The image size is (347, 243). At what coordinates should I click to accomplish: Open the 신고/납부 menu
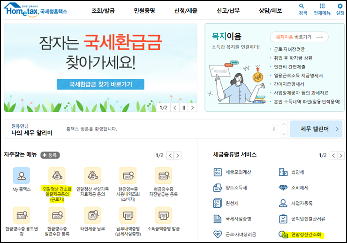coord(228,10)
